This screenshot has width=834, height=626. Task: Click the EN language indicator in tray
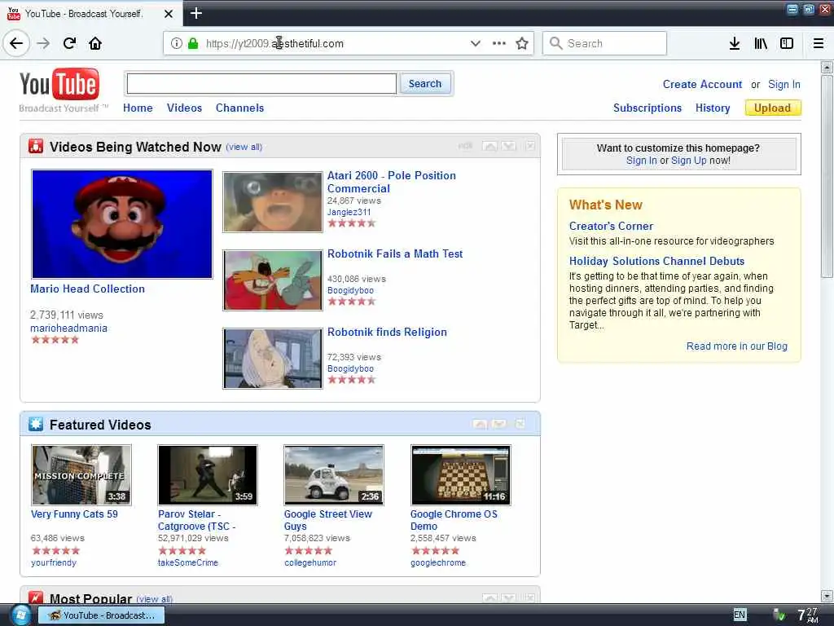tap(740, 615)
